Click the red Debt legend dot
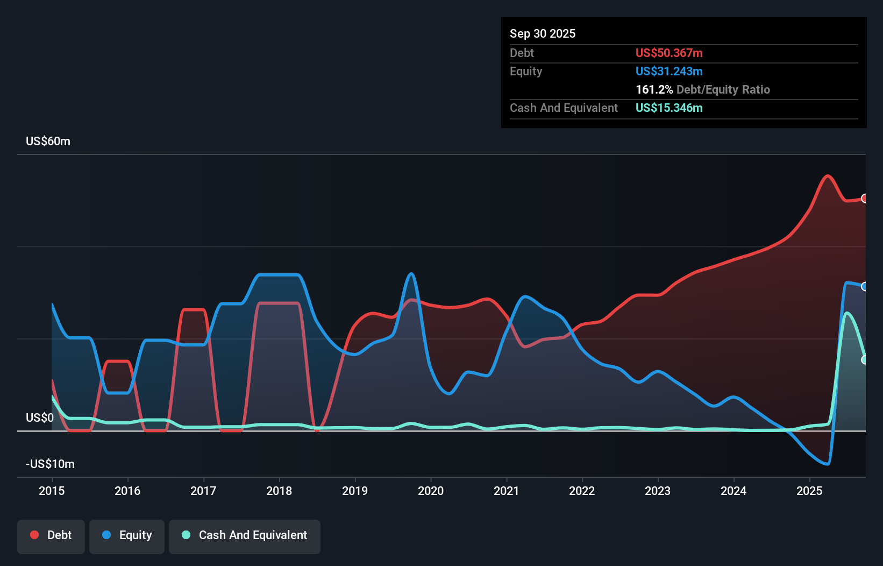883x566 pixels. coord(34,535)
